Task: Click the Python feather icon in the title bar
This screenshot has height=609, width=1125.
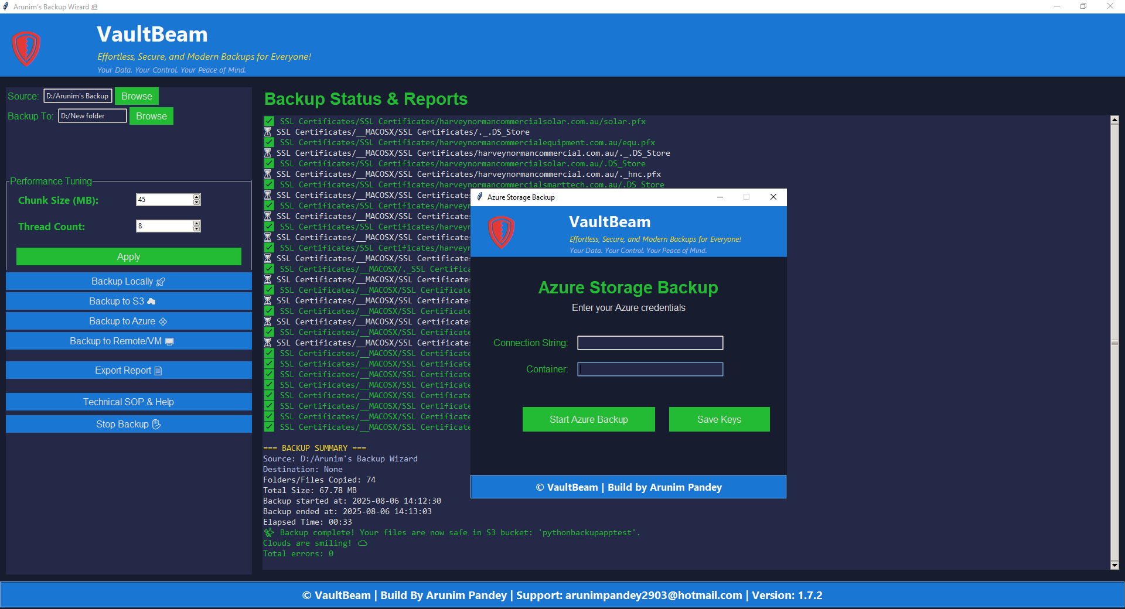Action: pyautogui.click(x=6, y=6)
